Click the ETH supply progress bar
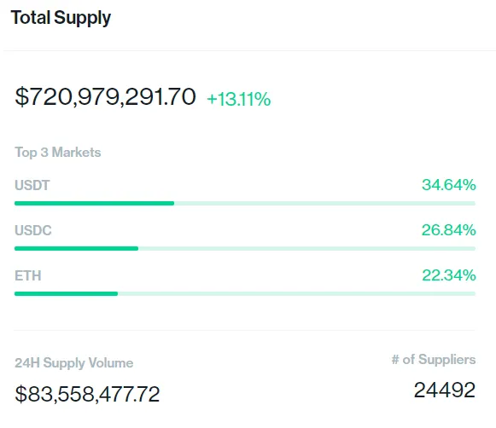Screen dimensions: 496x428 tap(245, 294)
